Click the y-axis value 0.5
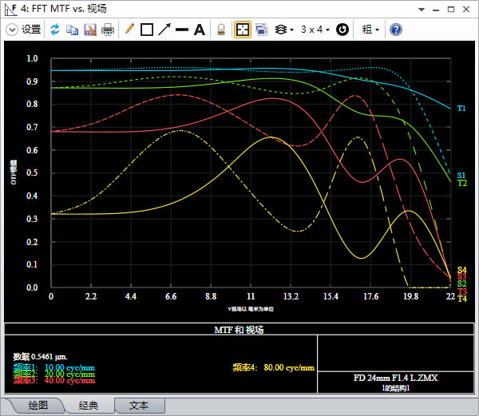The height and width of the screenshot is (416, 479). [x=32, y=173]
